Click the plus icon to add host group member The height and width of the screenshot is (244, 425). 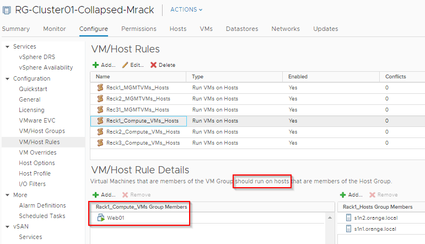click(x=343, y=195)
